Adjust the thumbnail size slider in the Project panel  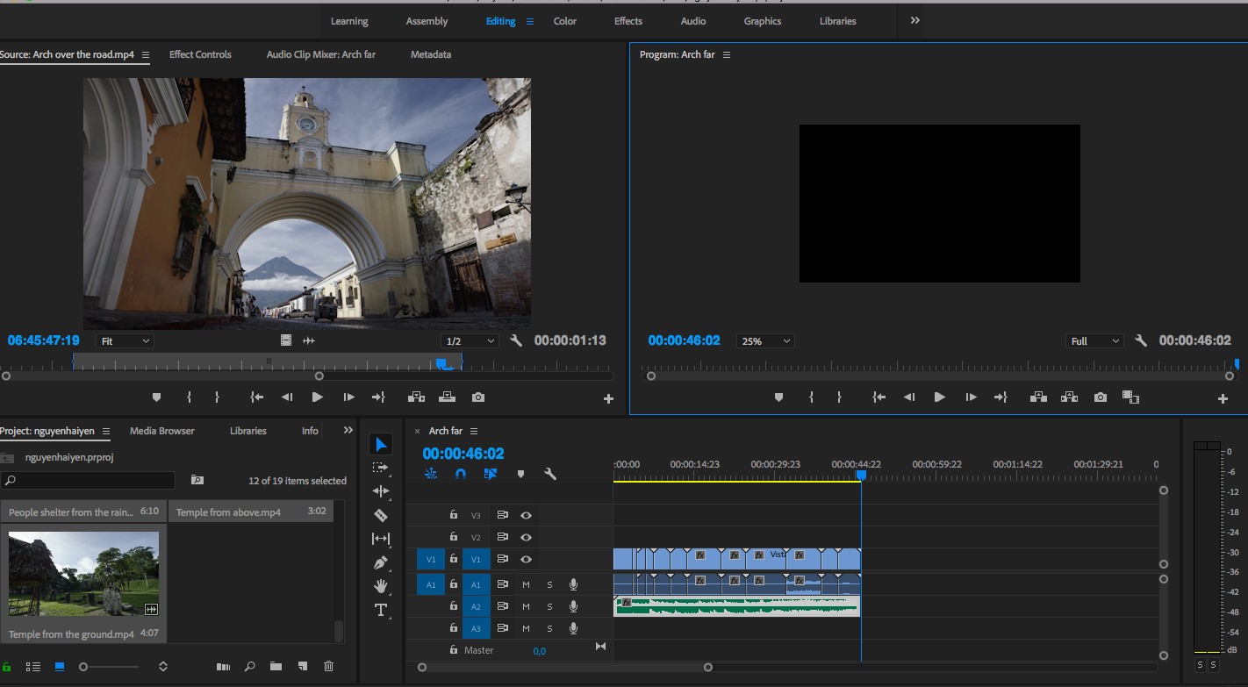(x=109, y=667)
